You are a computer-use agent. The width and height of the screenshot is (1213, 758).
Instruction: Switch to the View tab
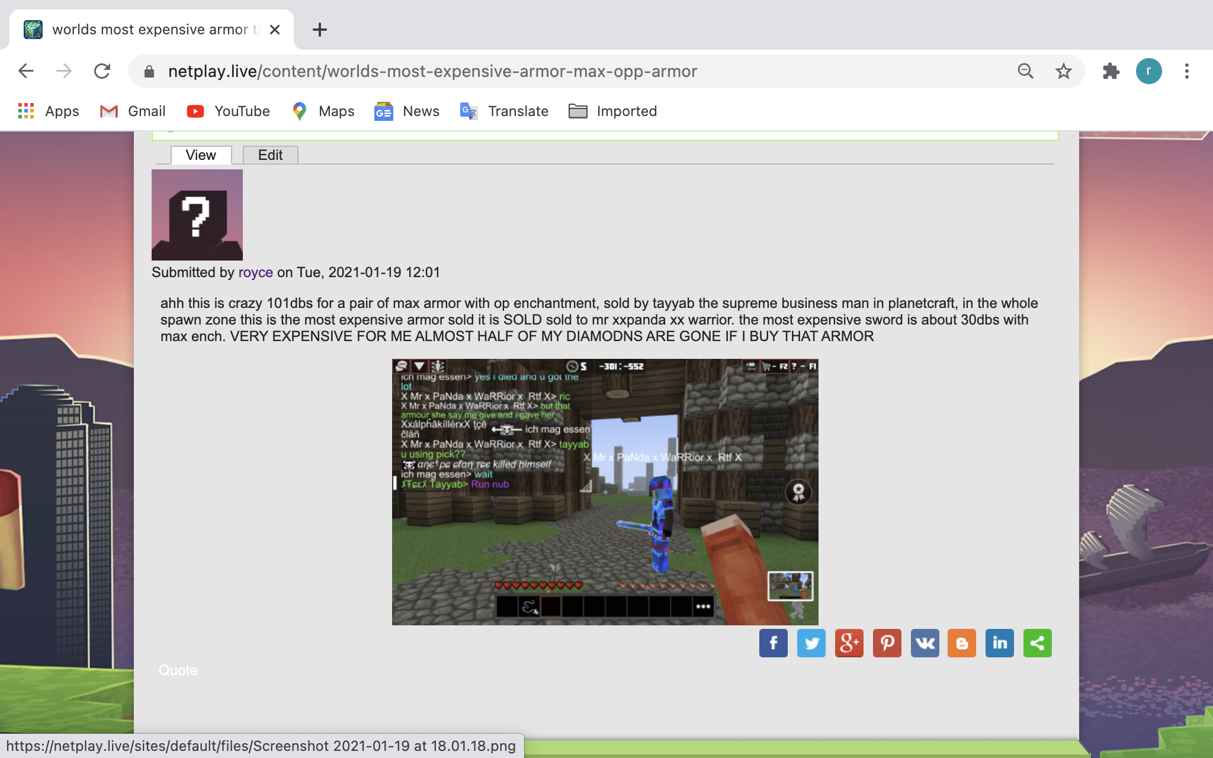point(201,155)
